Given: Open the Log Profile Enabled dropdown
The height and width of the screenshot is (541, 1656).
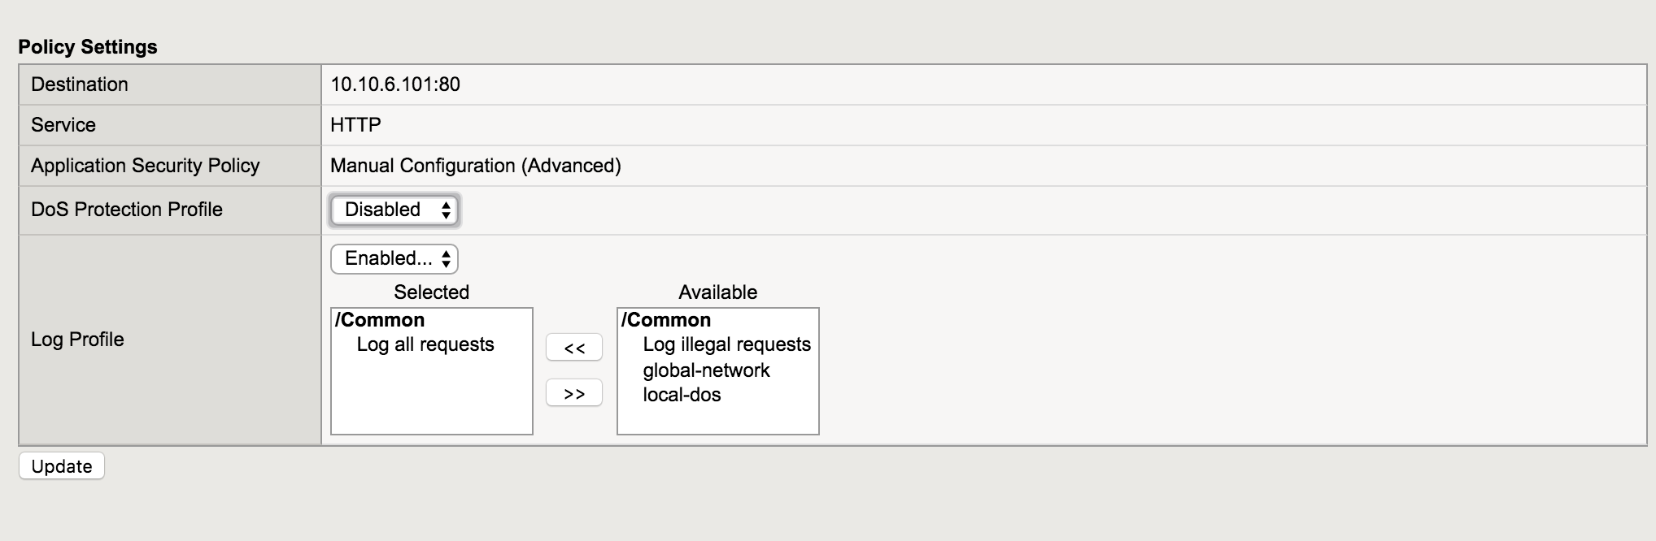Looking at the screenshot, I should (x=394, y=259).
